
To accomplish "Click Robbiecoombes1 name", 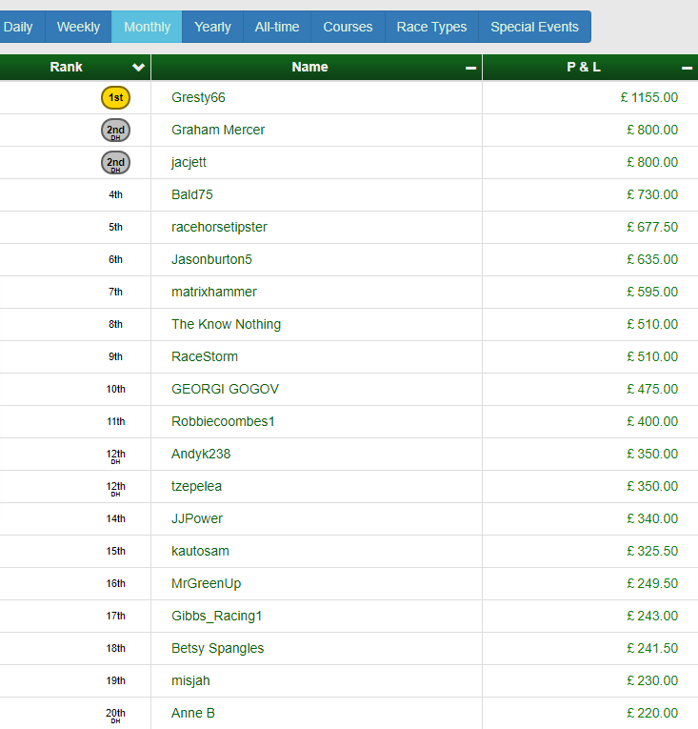I will click(223, 422).
